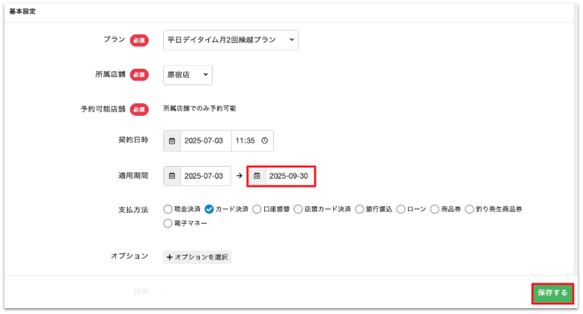Click clock icon next to 11:35 time
This screenshot has width=583, height=314.
coord(264,141)
